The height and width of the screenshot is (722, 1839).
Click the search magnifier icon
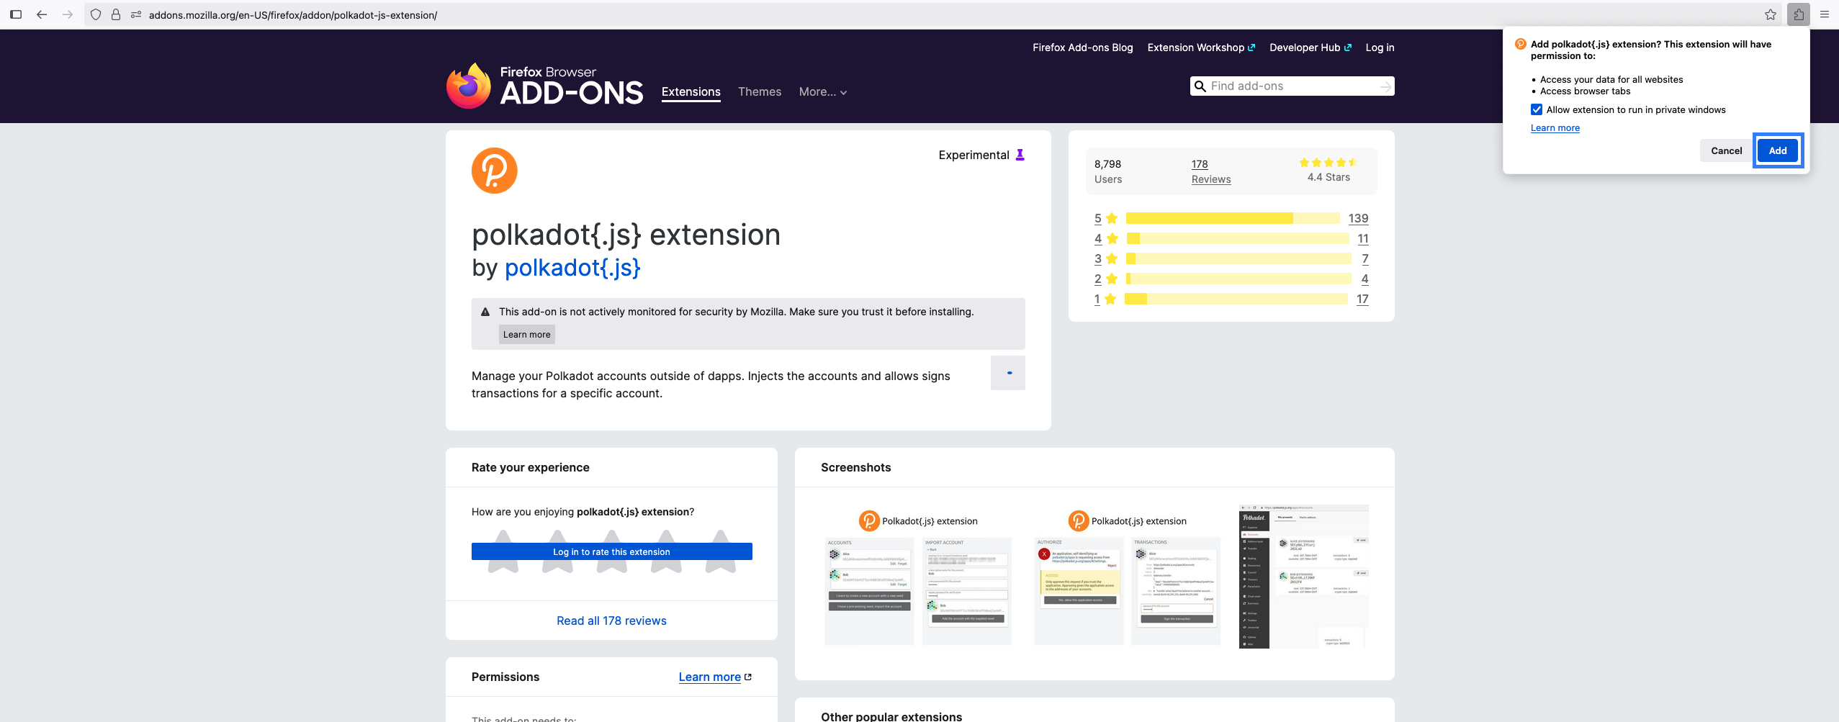pyautogui.click(x=1200, y=86)
